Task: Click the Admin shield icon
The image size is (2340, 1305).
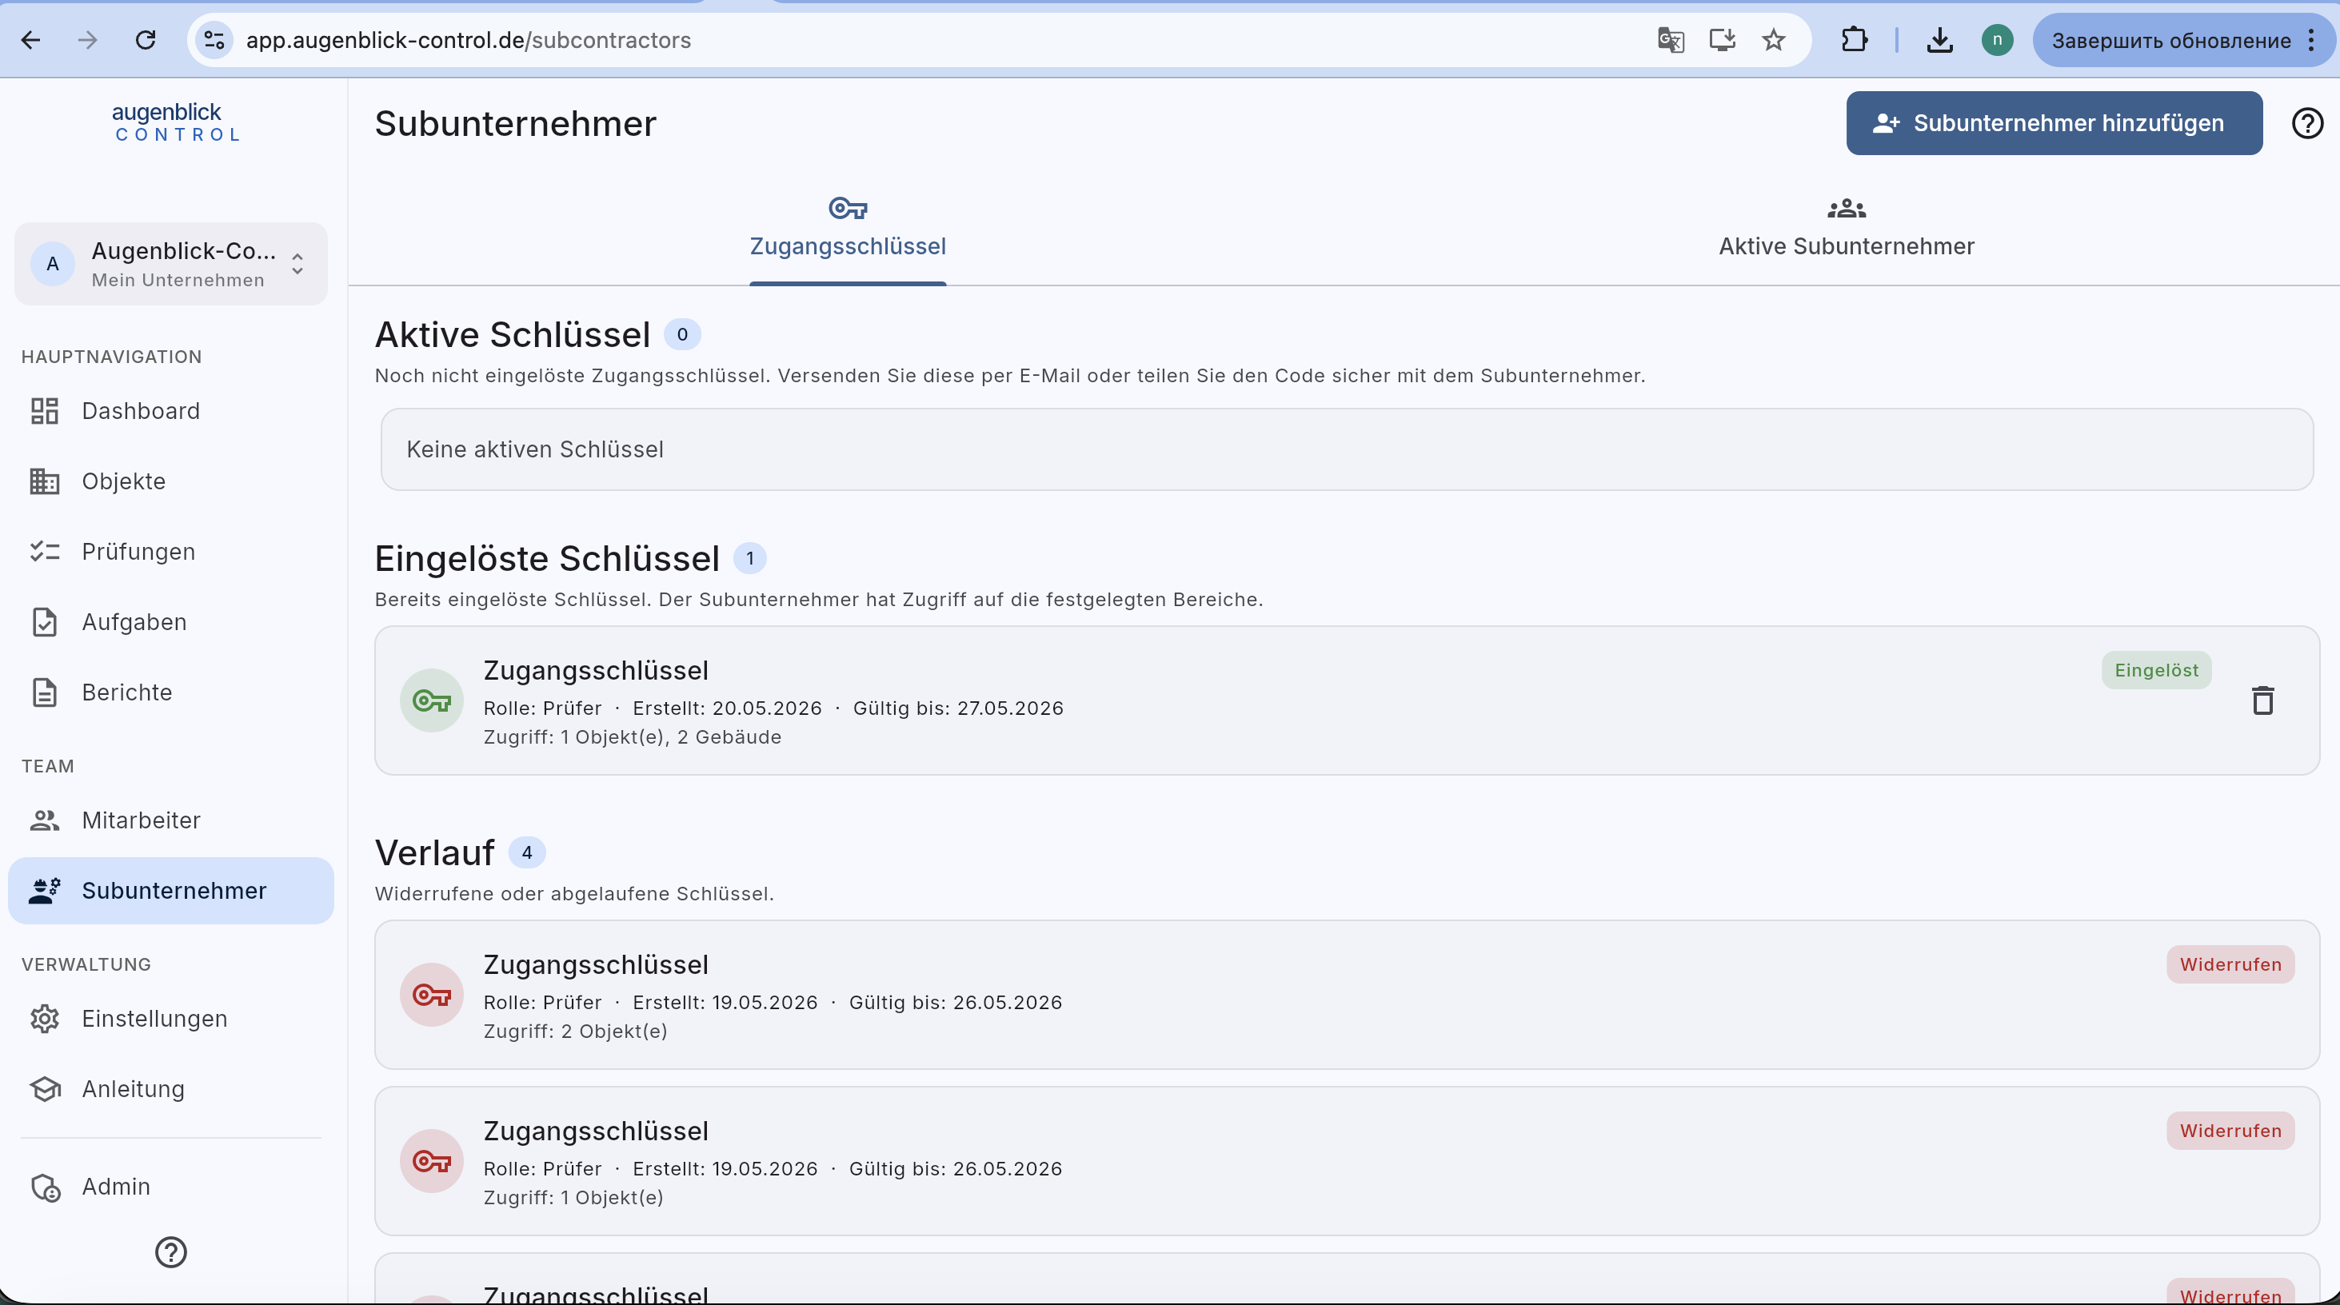Action: tap(46, 1187)
